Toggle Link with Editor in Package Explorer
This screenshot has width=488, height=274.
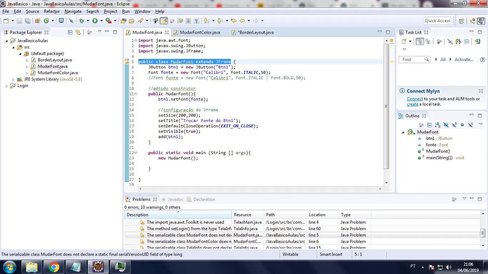point(78,32)
